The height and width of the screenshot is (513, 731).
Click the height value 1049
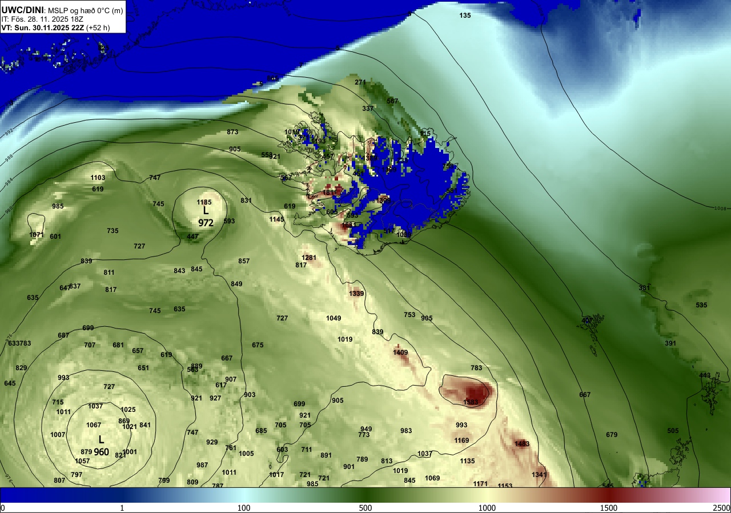click(x=334, y=318)
